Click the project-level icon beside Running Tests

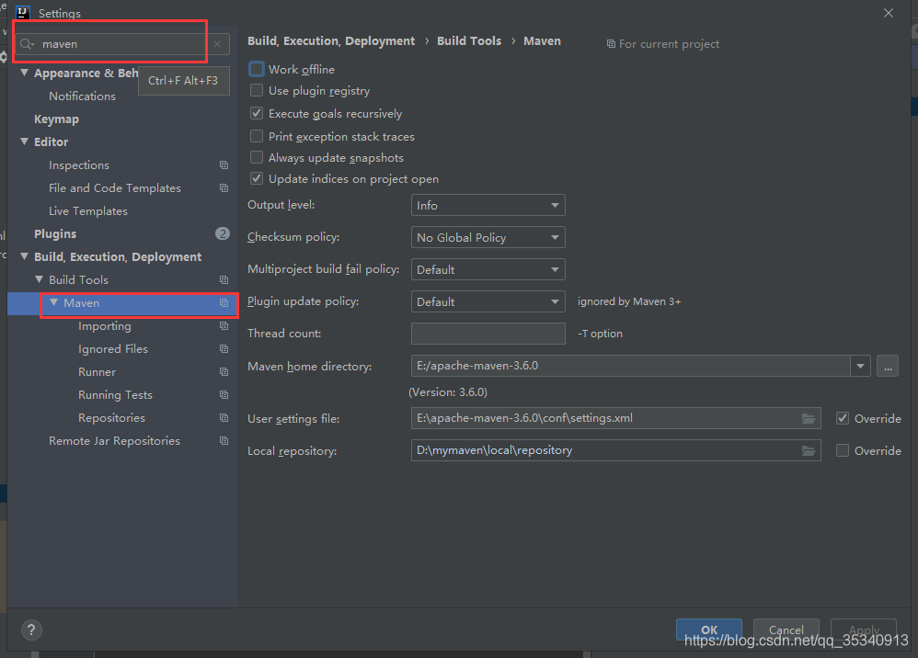[x=224, y=395]
